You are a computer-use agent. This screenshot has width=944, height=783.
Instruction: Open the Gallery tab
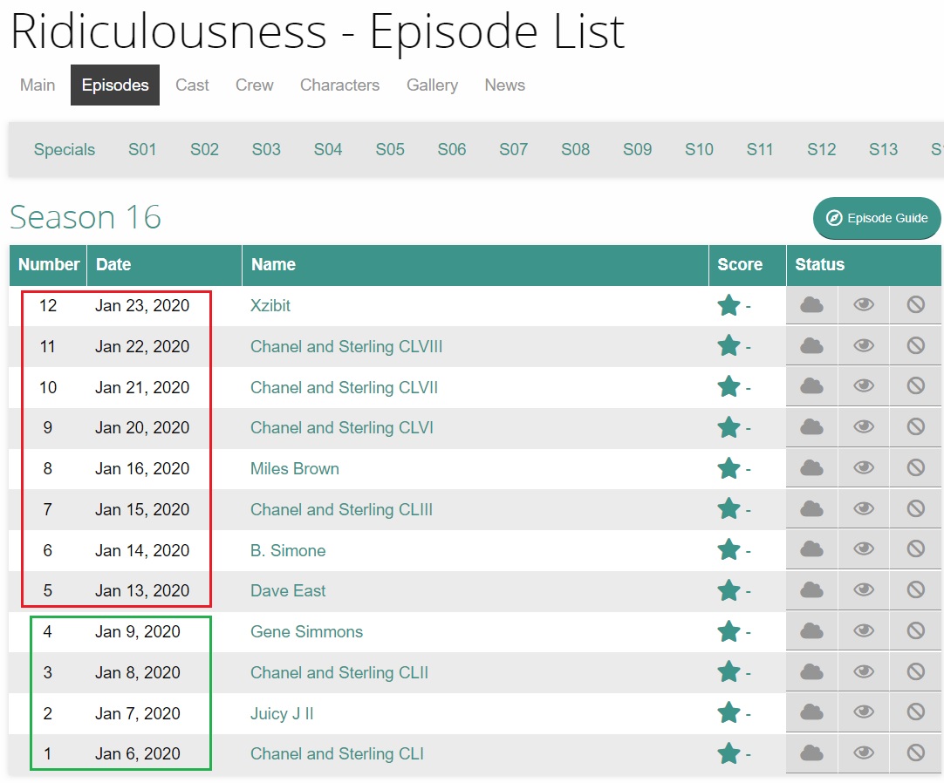[432, 85]
